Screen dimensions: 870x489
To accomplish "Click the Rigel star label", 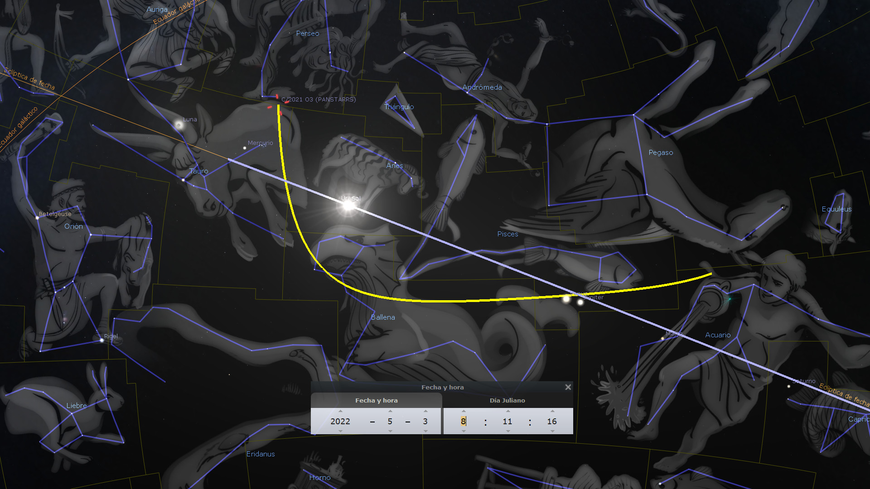I will point(111,336).
